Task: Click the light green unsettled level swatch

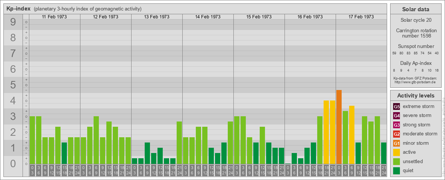Action: (397, 161)
